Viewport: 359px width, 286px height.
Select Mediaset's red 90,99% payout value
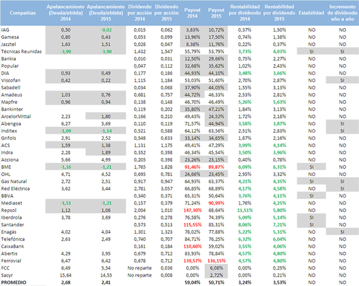(217, 203)
